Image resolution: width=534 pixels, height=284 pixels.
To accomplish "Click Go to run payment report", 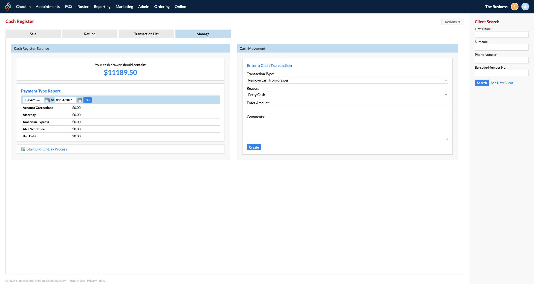I will [87, 100].
